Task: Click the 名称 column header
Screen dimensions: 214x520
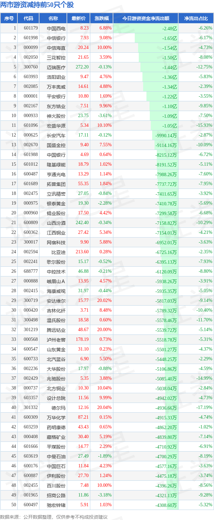Action: click(x=53, y=18)
